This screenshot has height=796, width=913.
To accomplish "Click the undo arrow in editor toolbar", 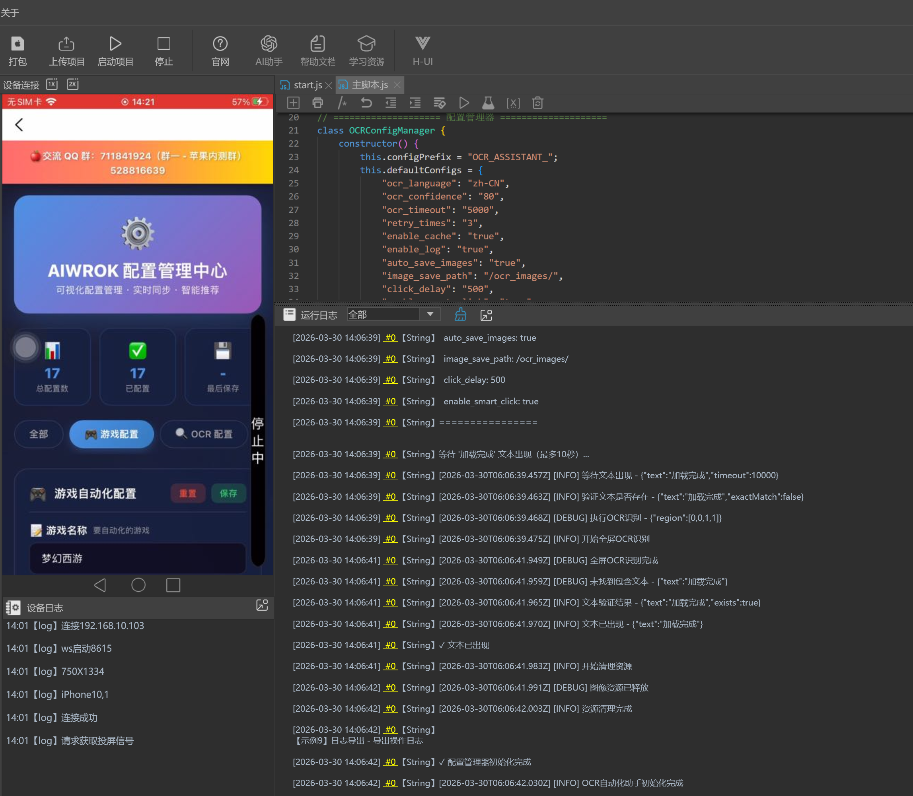I will tap(366, 103).
